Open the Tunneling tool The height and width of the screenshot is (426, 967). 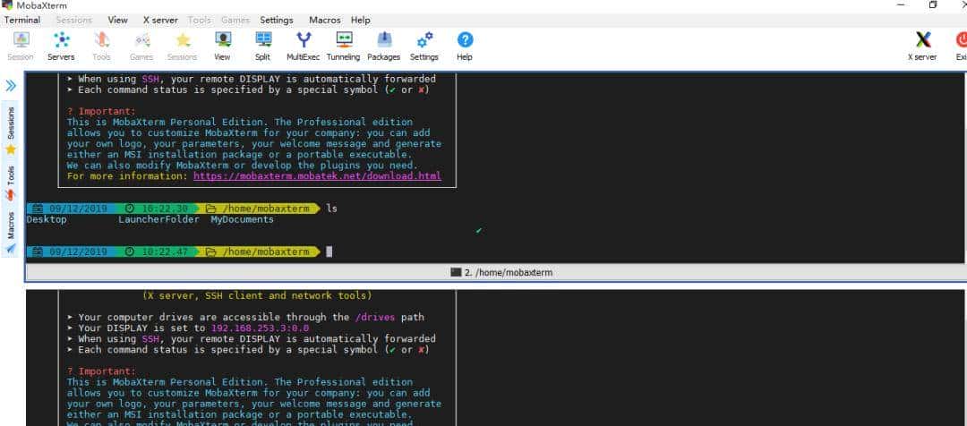click(x=343, y=40)
